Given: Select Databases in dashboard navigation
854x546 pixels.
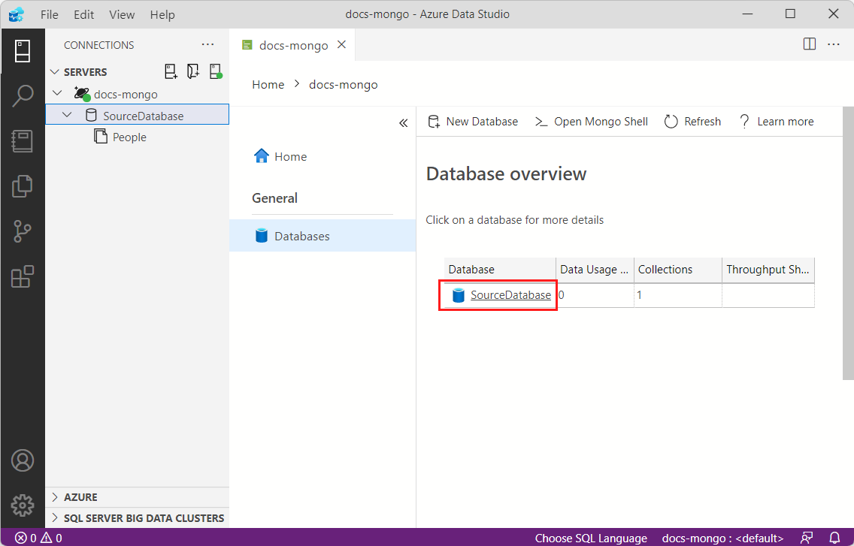Looking at the screenshot, I should (323, 236).
